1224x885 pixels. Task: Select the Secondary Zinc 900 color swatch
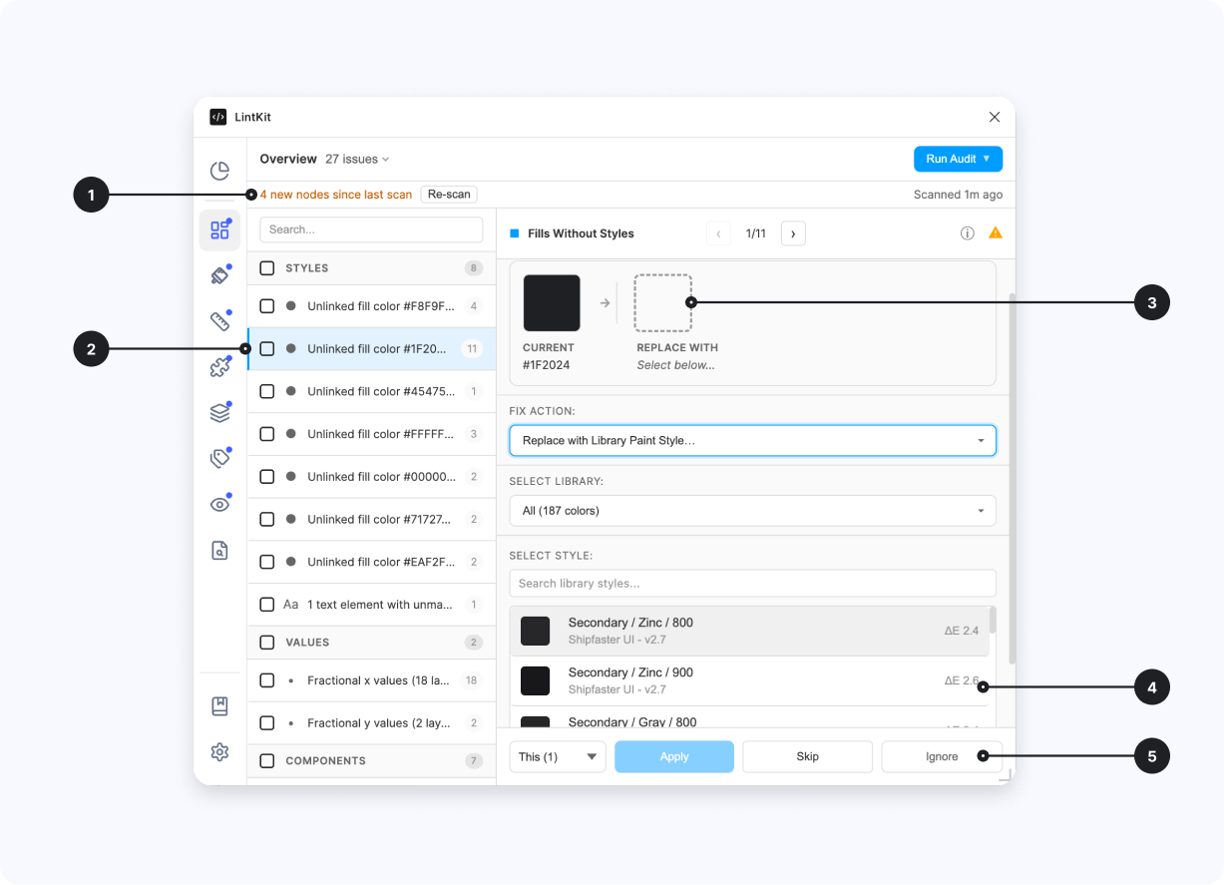click(x=537, y=678)
